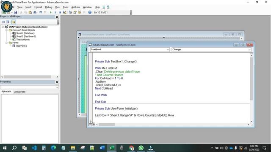Save the workbook with the floppy disk icon

click(x=15, y=12)
